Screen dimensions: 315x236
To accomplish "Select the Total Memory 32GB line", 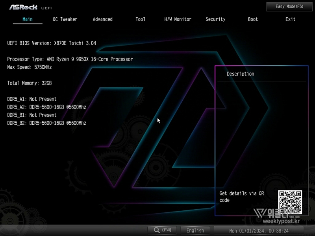I will click(x=30, y=83).
